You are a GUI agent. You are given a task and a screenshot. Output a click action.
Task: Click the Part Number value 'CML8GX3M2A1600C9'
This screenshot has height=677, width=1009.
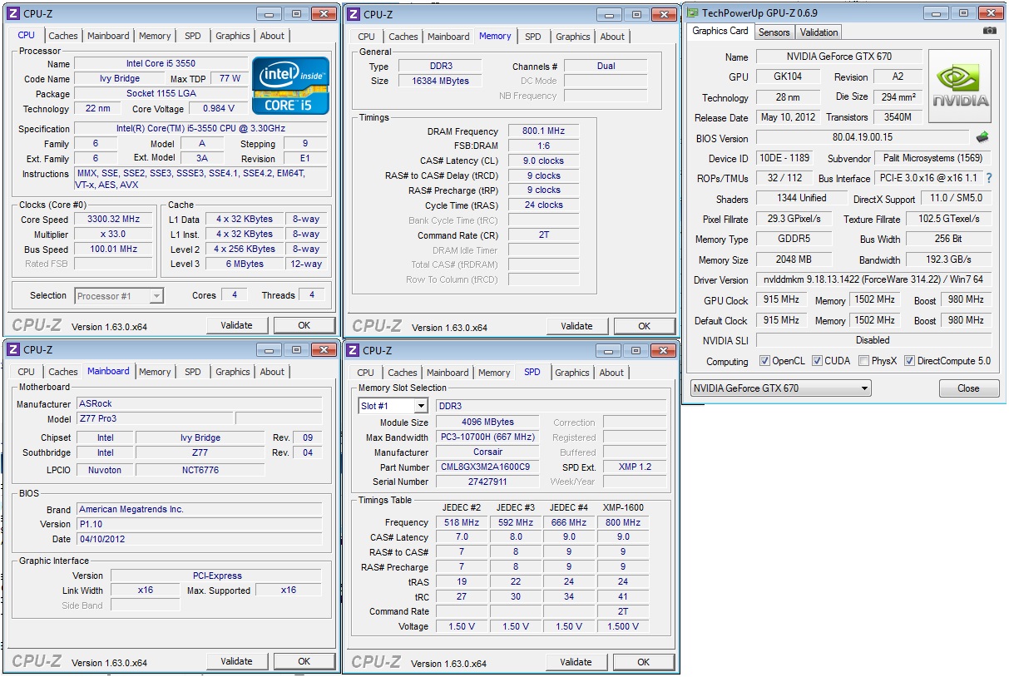(488, 467)
